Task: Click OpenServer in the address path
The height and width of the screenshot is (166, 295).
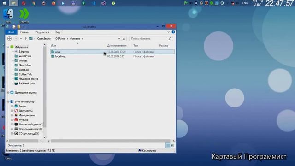Action: (44, 39)
